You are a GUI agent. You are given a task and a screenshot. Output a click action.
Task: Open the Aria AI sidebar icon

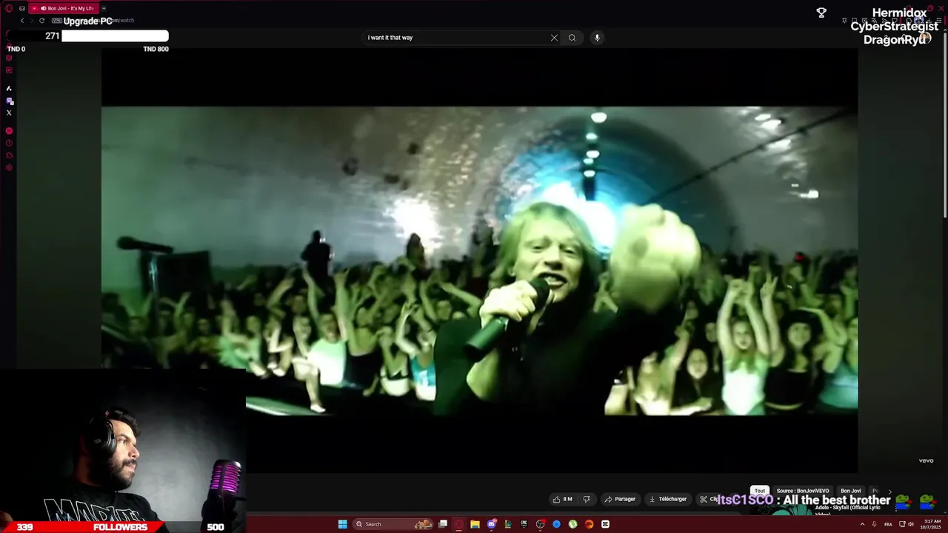pos(9,88)
